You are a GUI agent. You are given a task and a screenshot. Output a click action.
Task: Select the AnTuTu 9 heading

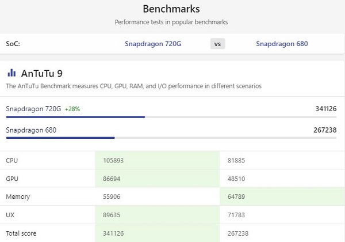coord(42,73)
